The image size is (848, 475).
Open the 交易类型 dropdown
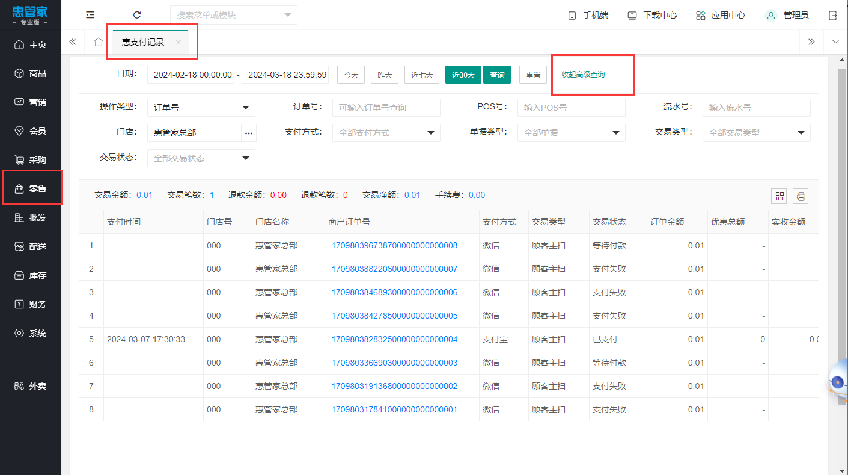757,133
